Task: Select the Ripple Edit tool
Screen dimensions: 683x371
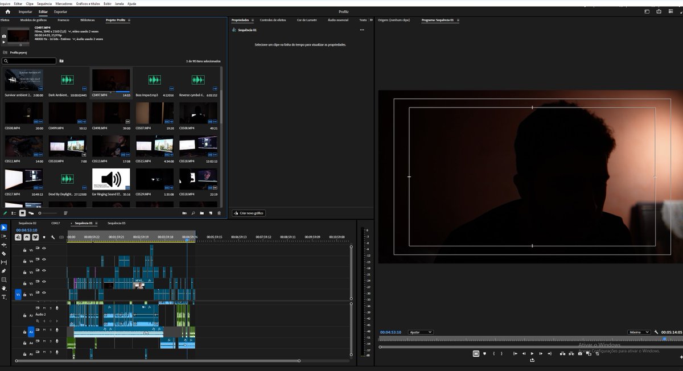Action: click(x=4, y=245)
